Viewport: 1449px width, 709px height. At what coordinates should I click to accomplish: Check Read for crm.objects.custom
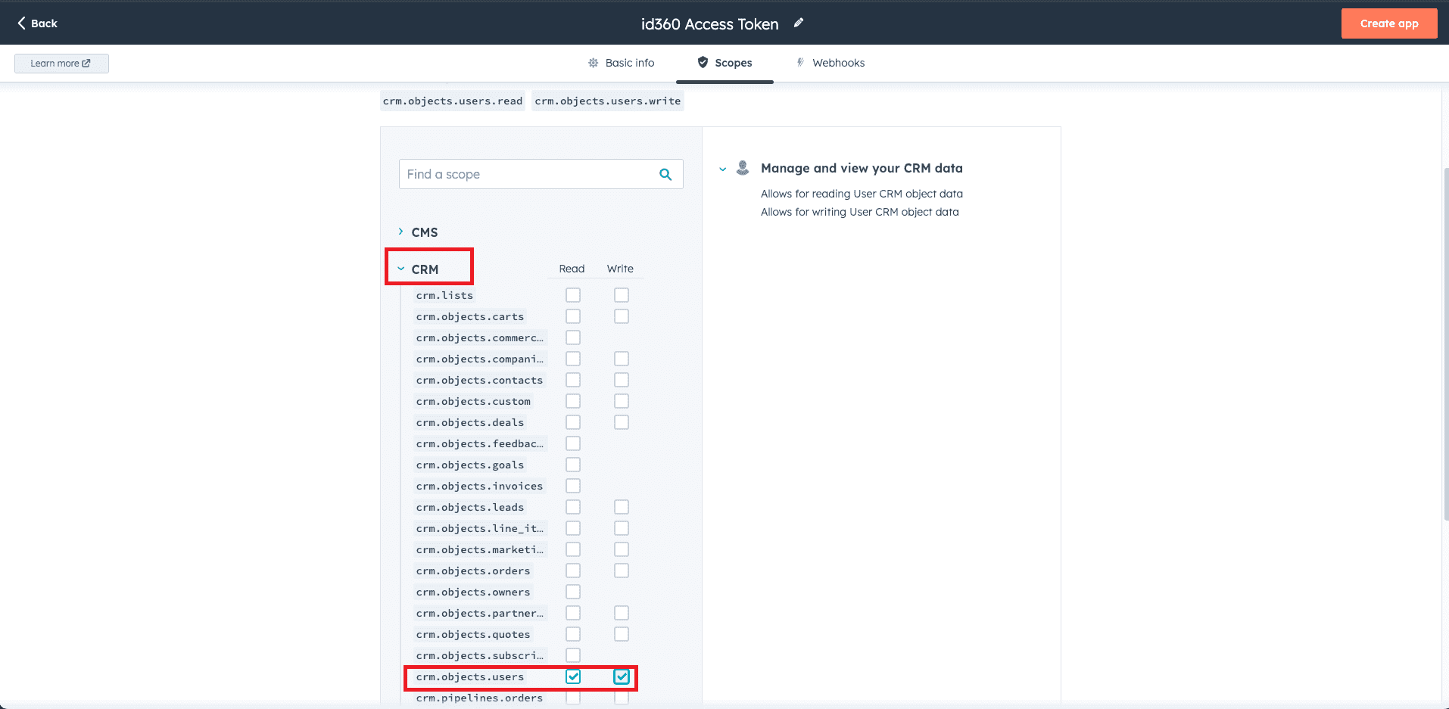[x=573, y=401]
